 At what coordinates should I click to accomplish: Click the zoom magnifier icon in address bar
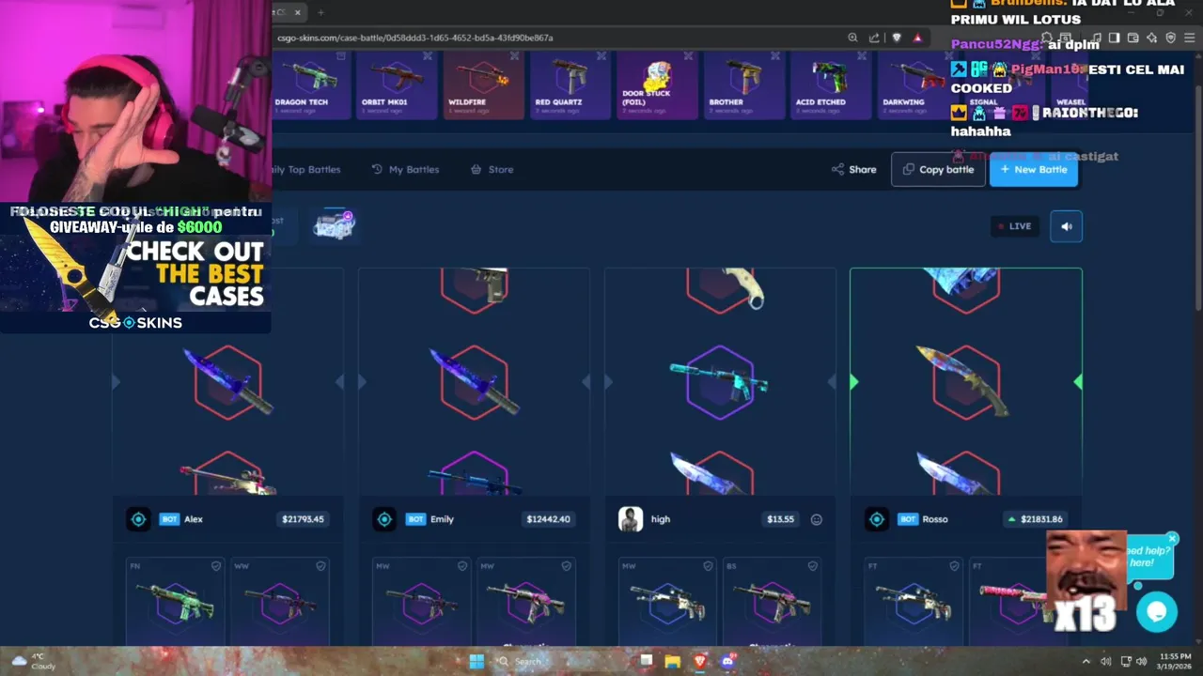click(x=852, y=38)
